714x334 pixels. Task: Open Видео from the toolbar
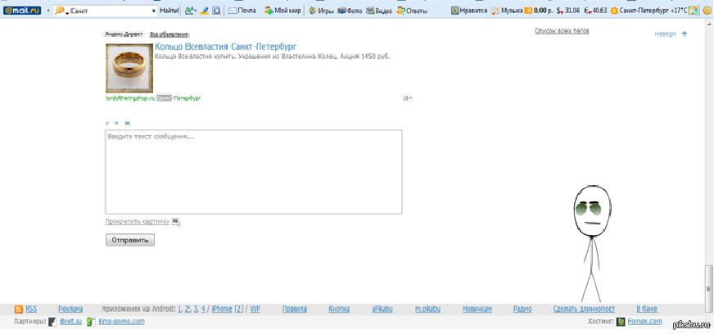(x=379, y=11)
